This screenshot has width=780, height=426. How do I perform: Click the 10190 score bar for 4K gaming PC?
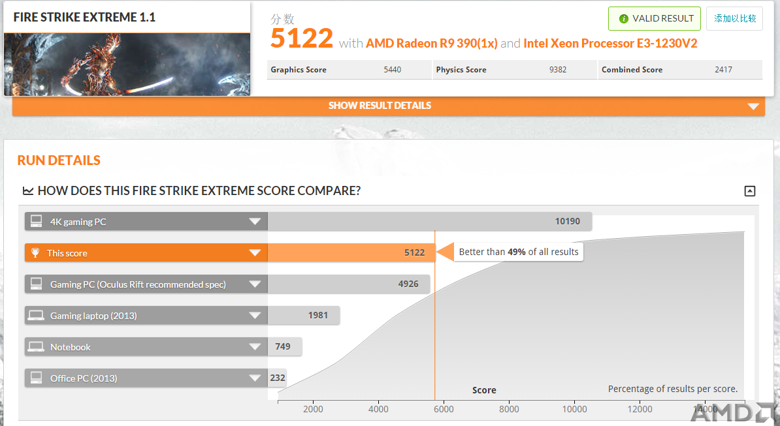(x=430, y=221)
